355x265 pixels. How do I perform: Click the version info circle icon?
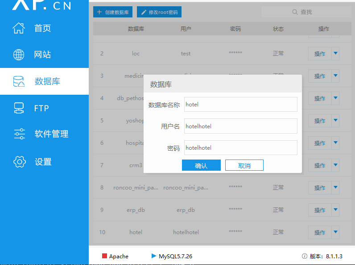coord(305,256)
